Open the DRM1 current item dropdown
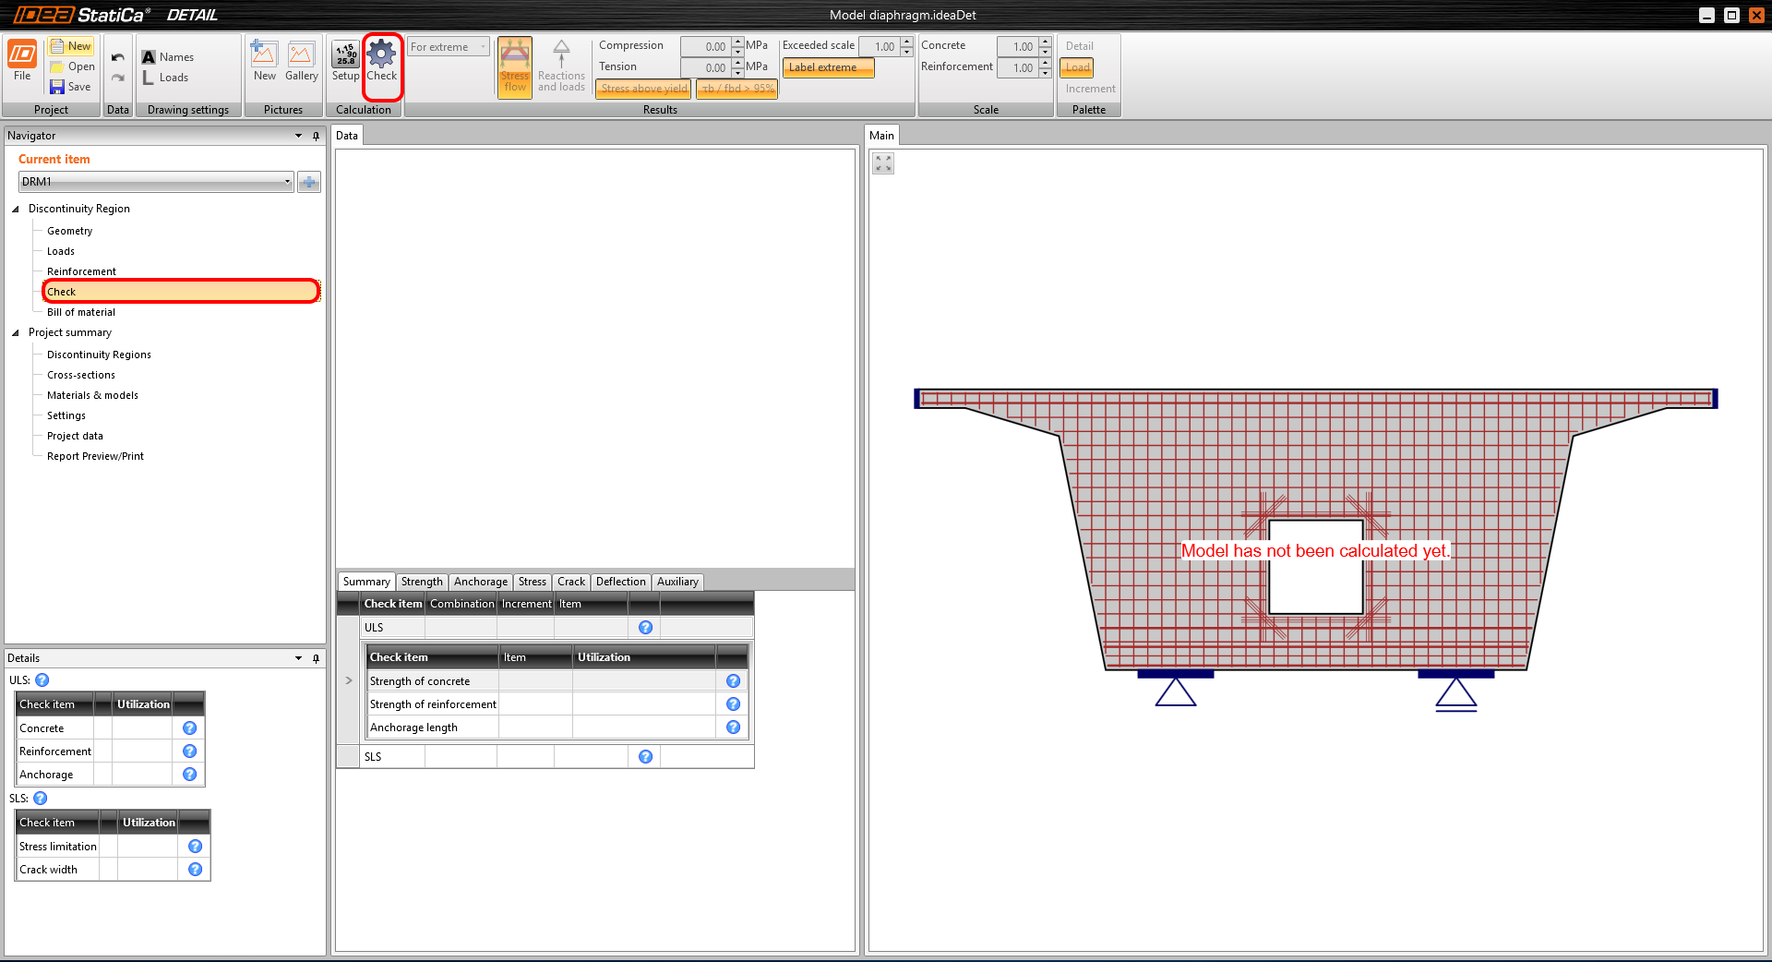 [x=287, y=182]
